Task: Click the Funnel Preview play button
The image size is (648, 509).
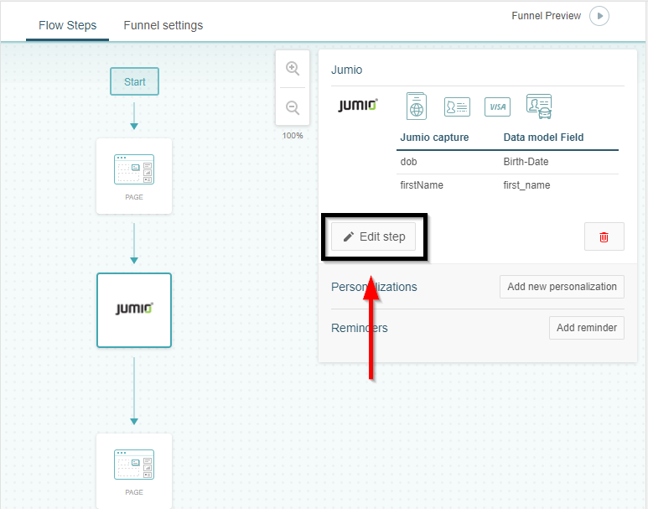Action: click(x=599, y=16)
